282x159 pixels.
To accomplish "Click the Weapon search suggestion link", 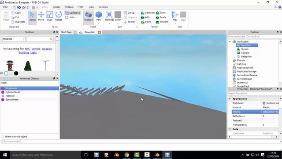I will click(47, 49).
